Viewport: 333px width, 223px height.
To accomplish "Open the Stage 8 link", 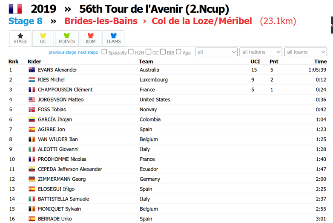I will click(x=26, y=21).
